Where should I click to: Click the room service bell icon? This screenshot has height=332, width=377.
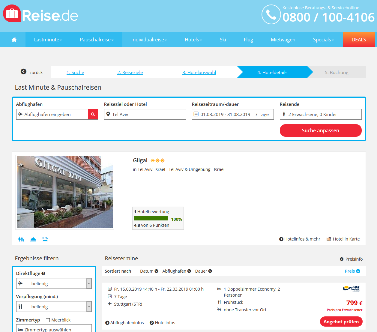coord(33,239)
